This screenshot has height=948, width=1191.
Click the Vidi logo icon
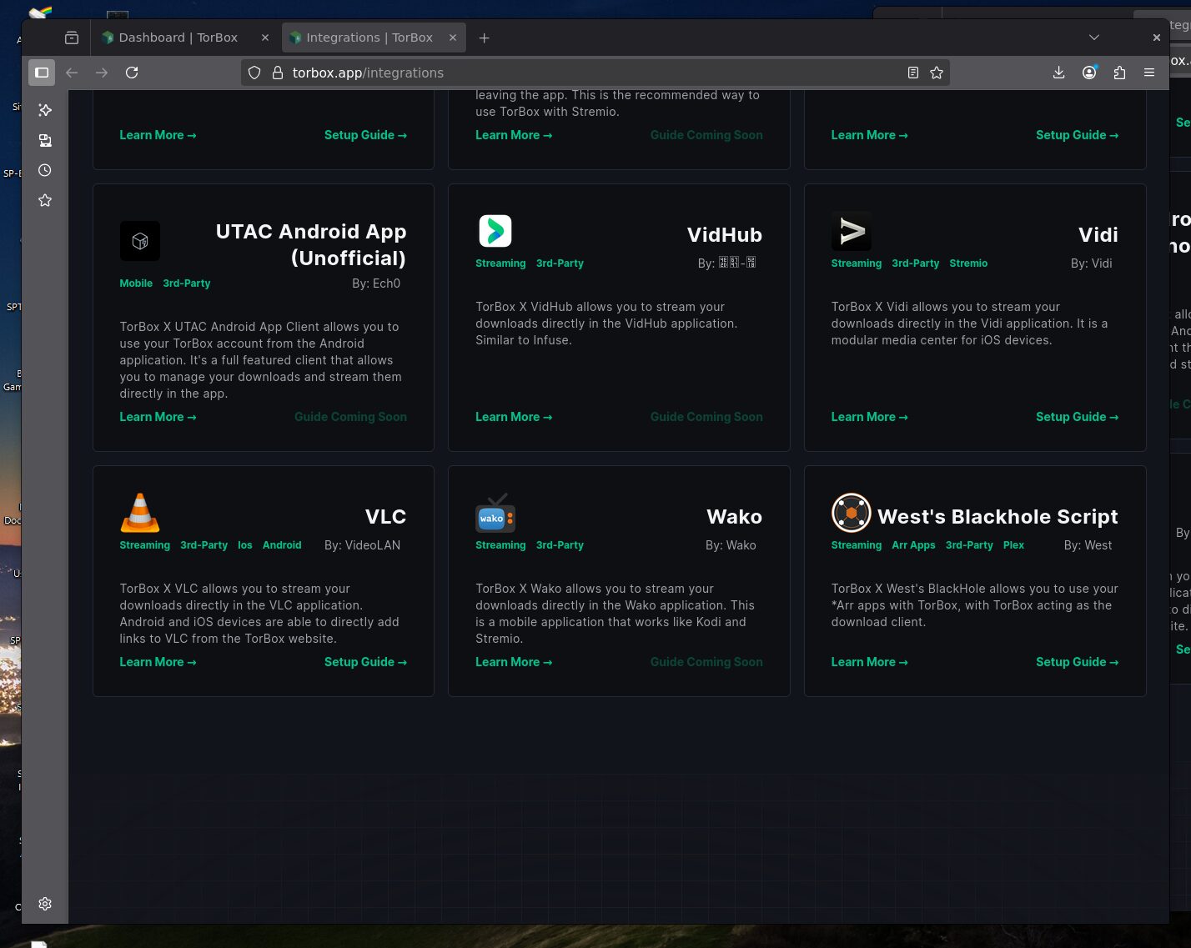point(852,231)
